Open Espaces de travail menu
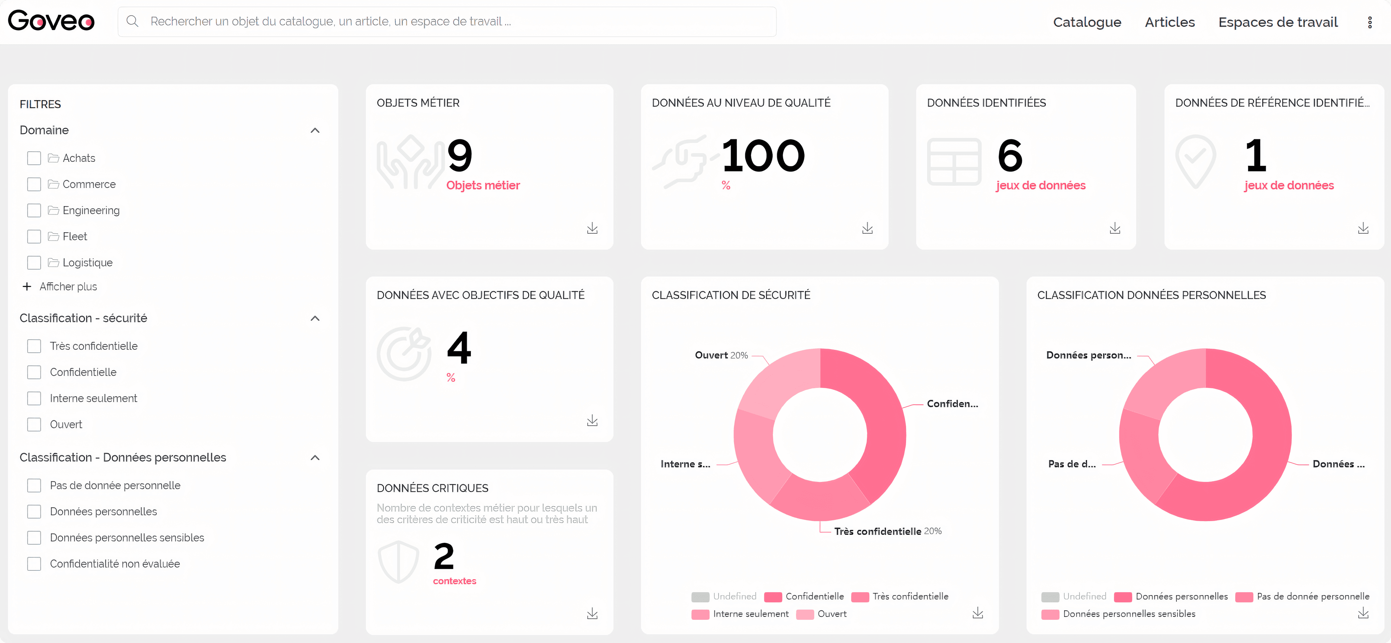 click(1278, 22)
